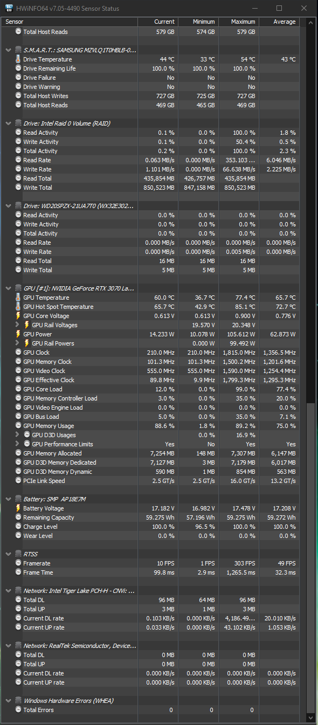Click the GPU Power lightning icon

tap(18, 334)
